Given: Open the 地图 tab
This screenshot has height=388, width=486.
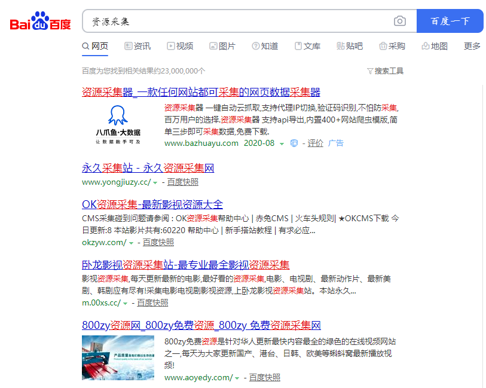Looking at the screenshot, I should tap(435, 46).
